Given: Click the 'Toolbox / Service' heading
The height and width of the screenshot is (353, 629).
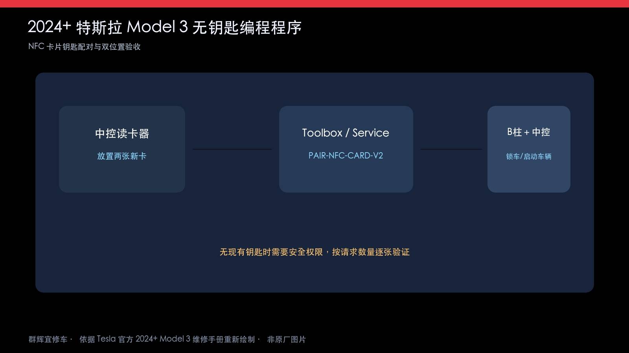Looking at the screenshot, I should click(x=346, y=133).
